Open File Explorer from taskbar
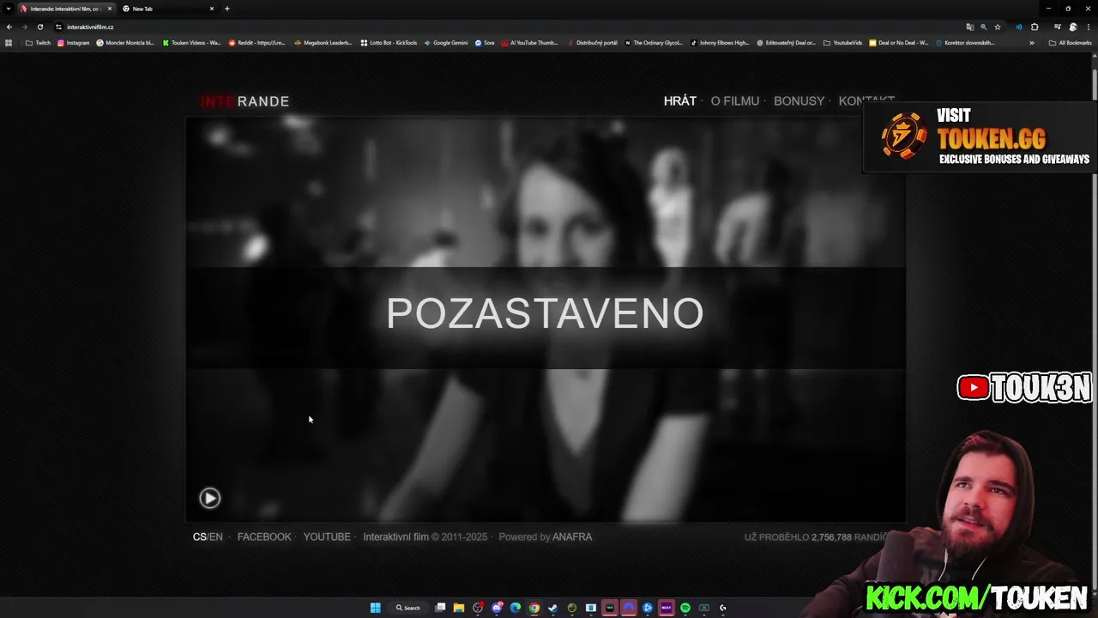This screenshot has width=1098, height=618. click(x=459, y=608)
